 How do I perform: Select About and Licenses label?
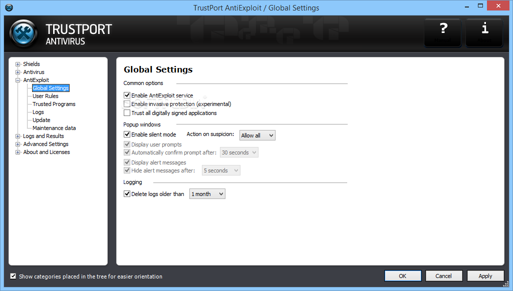(47, 152)
